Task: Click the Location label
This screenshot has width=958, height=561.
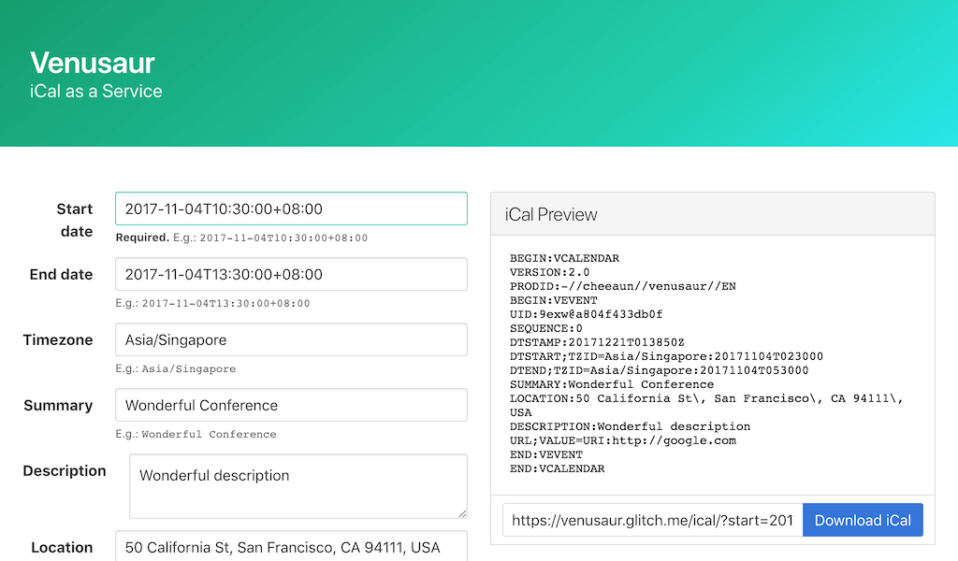Action: 62,547
